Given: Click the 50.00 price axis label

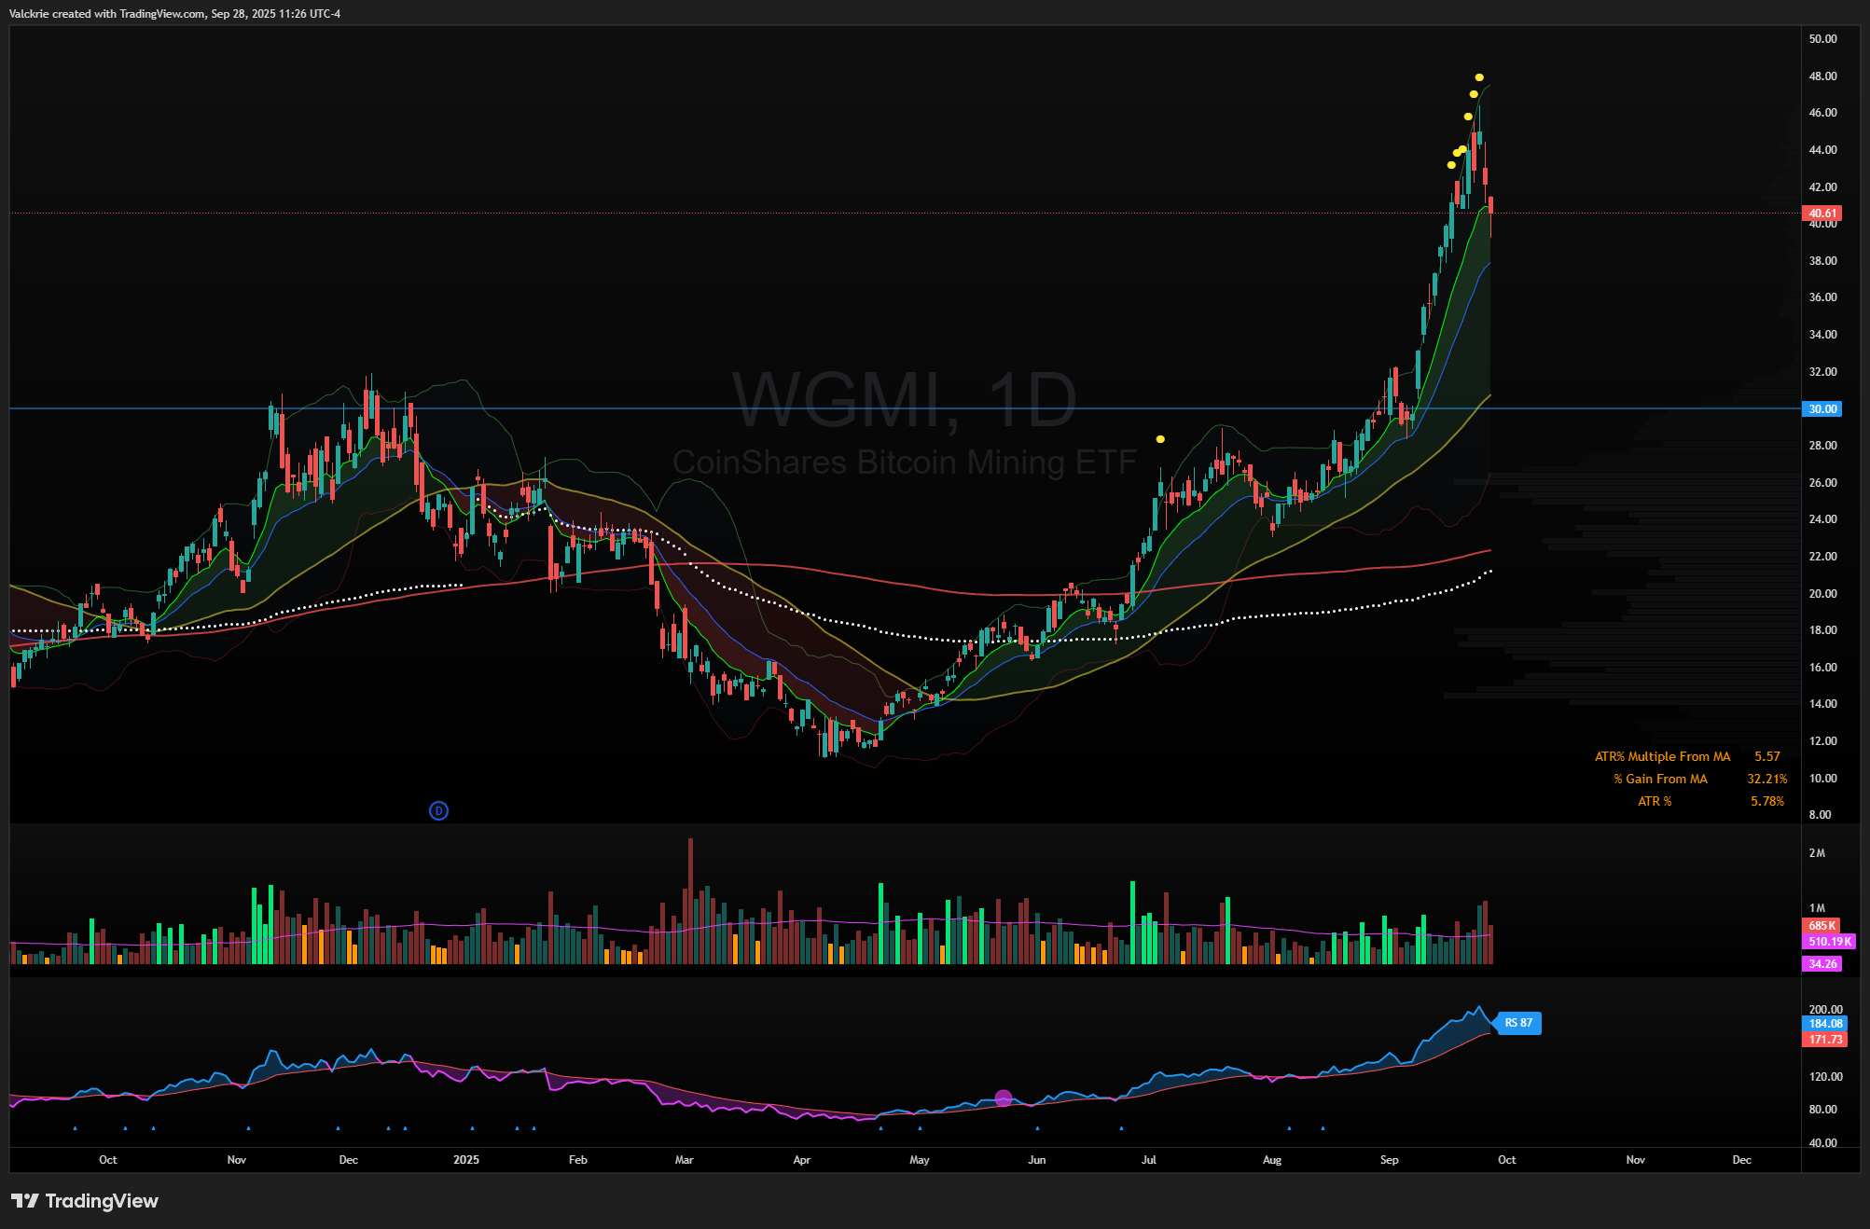Looking at the screenshot, I should click(x=1822, y=39).
